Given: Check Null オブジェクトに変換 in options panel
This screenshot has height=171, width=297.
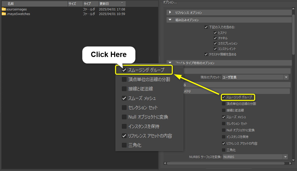Looking at the screenshot, I should [x=224, y=130].
